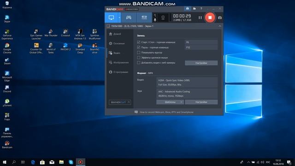Select the Skype desktop shortcut

point(7,19)
